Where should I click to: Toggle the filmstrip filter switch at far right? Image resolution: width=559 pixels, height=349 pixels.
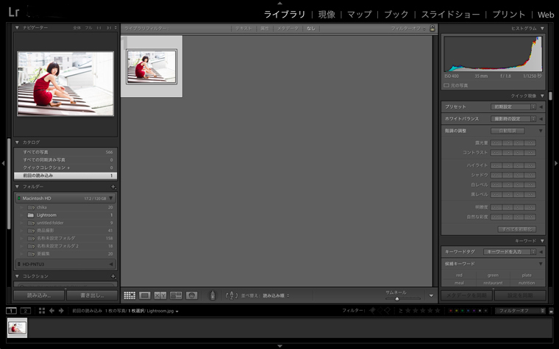(x=551, y=311)
